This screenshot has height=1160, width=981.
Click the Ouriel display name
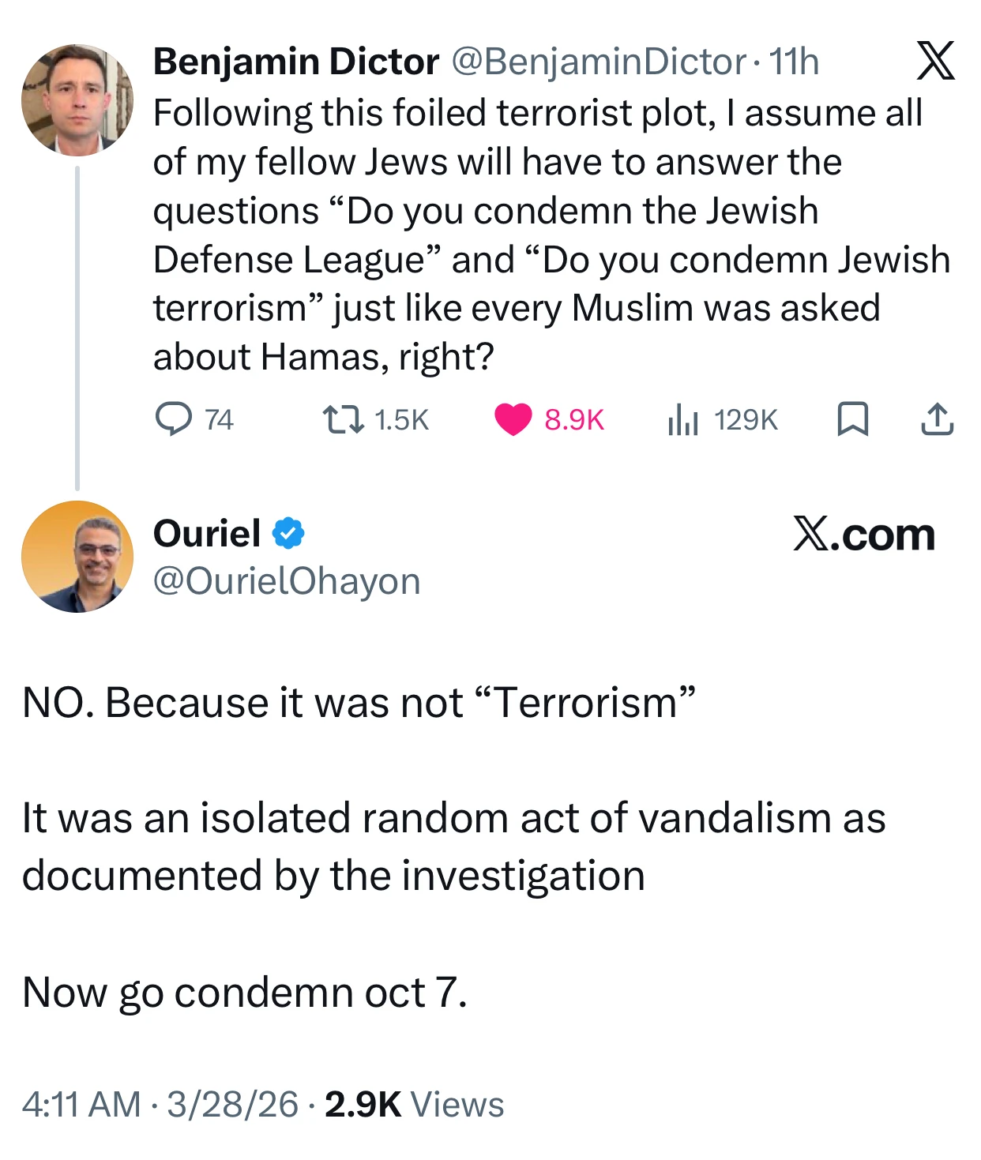tap(207, 534)
